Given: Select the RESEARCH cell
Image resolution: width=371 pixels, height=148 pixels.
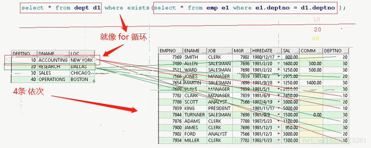Looking at the screenshot, I should pos(53,67).
